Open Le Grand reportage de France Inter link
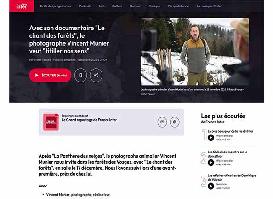 click(89, 120)
